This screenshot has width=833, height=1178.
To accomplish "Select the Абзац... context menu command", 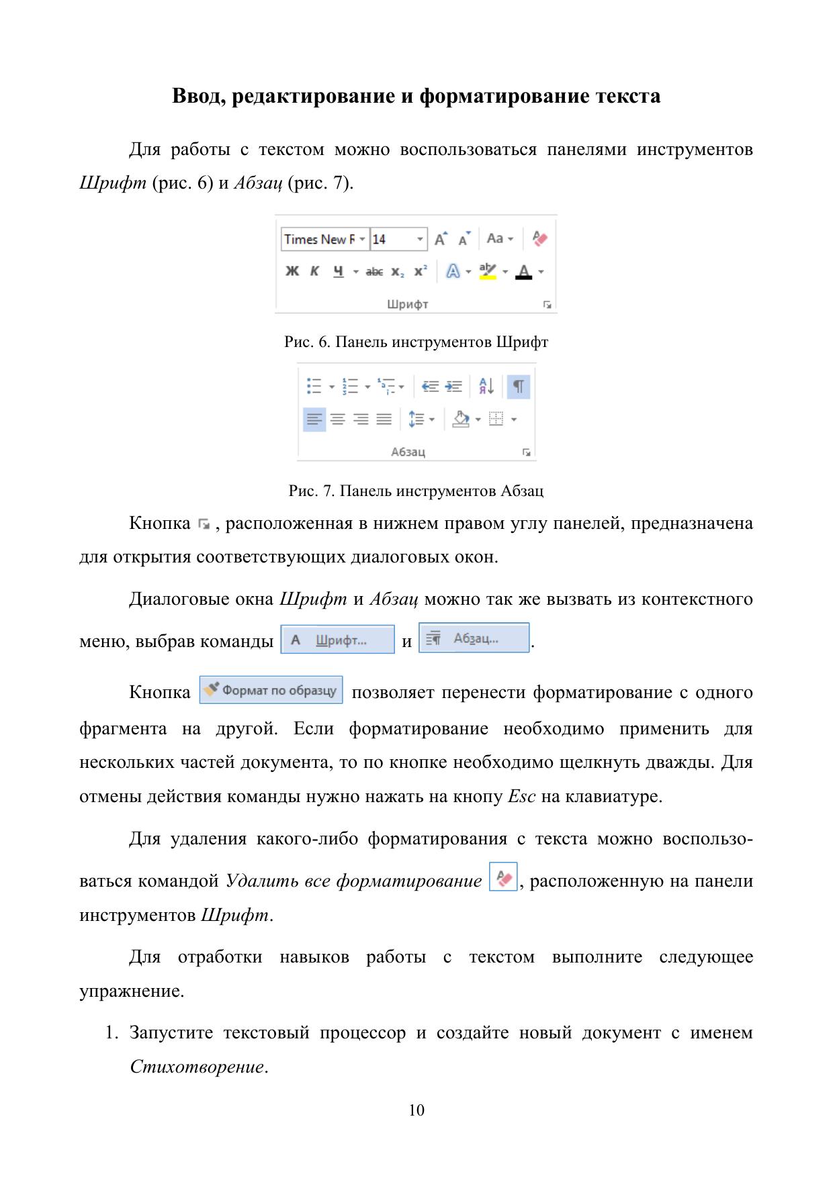I will click(x=474, y=638).
